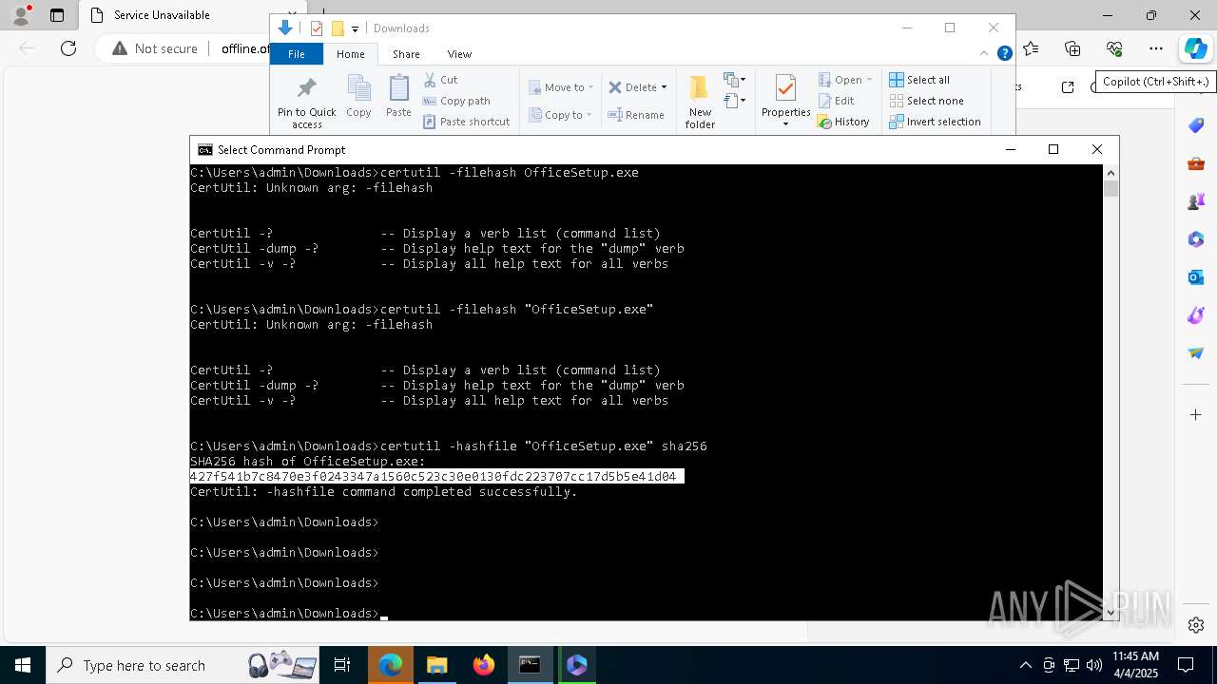Open Explorer Help question mark icon
1217x684 pixels.
click(1004, 54)
